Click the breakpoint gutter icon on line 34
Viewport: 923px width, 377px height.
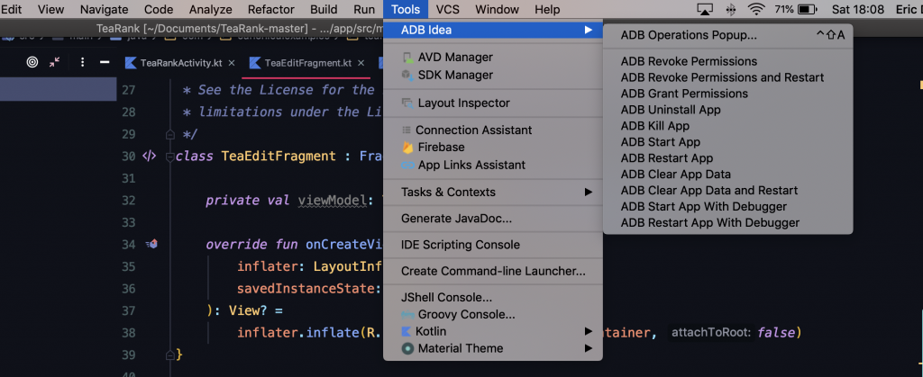(152, 244)
